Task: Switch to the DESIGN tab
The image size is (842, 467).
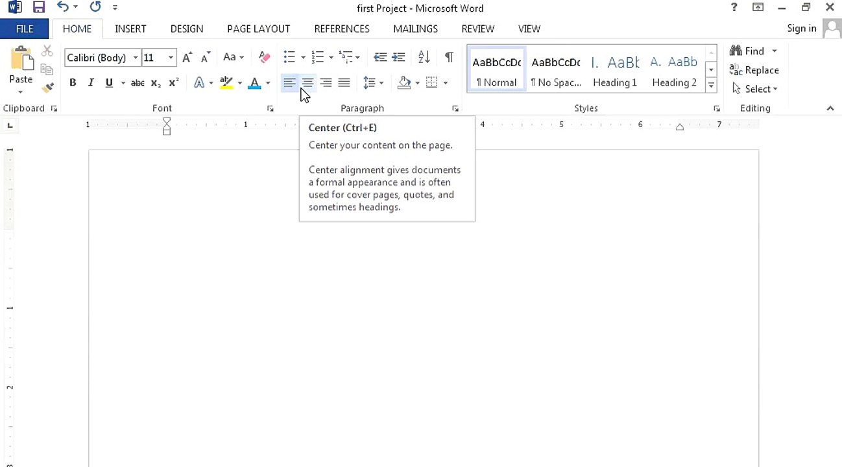Action: [187, 29]
